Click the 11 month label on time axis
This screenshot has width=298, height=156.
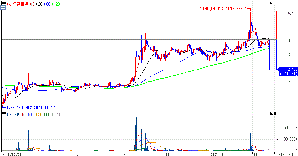(x=167, y=154)
